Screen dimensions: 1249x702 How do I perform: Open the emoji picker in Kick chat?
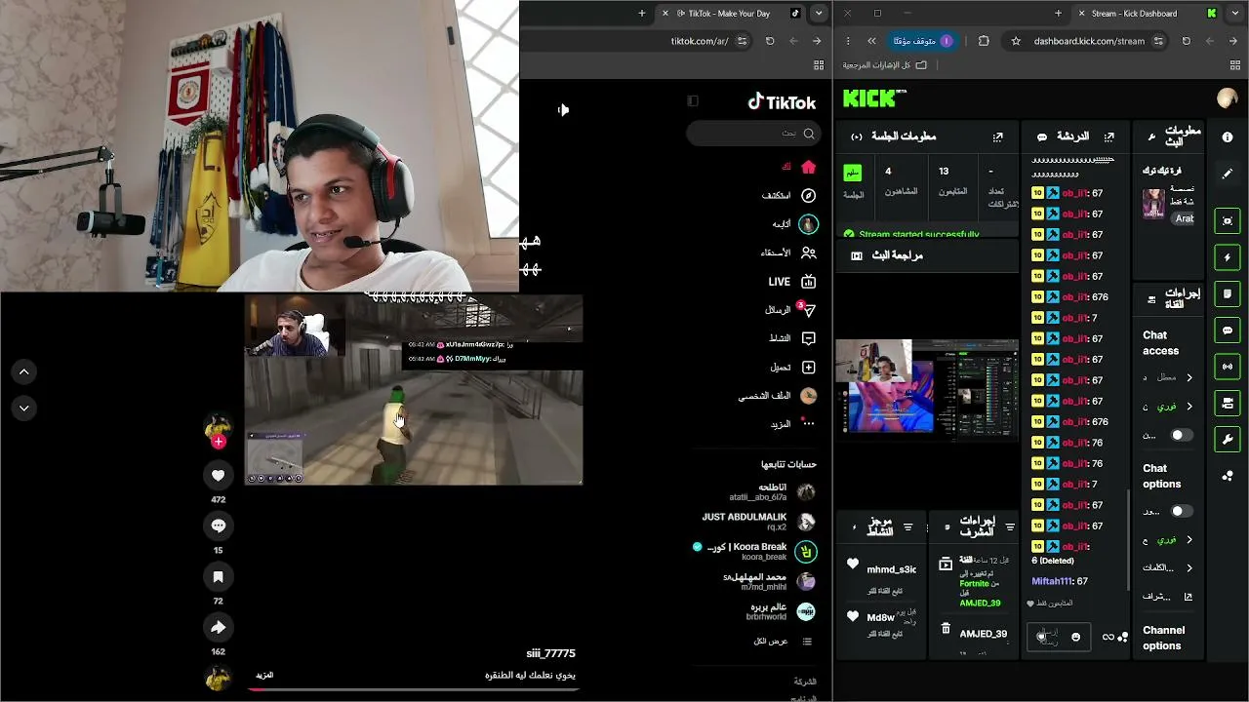click(x=1075, y=637)
